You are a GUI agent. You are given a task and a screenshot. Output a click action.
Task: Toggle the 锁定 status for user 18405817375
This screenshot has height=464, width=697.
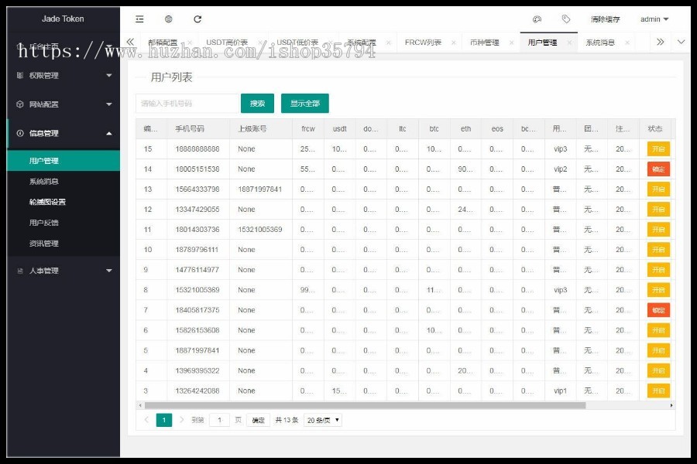pos(658,309)
